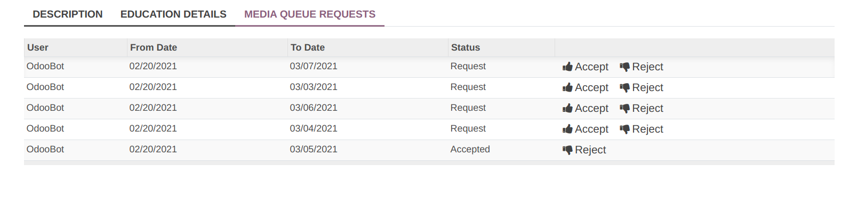
Task: Open the OdooBot row with Accepted status
Action: (x=429, y=150)
